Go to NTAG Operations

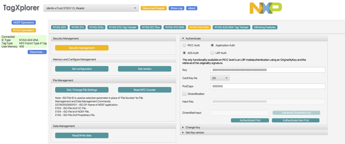pyautogui.click(x=23, y=30)
